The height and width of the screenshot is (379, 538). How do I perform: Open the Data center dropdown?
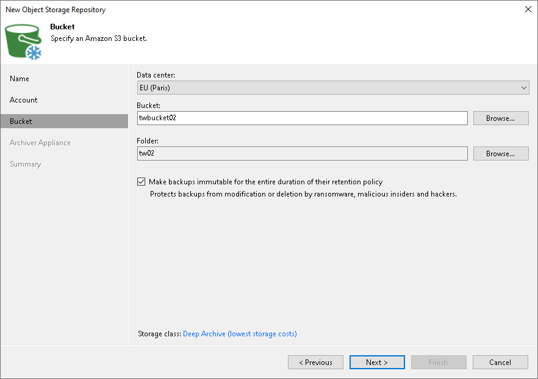click(333, 87)
